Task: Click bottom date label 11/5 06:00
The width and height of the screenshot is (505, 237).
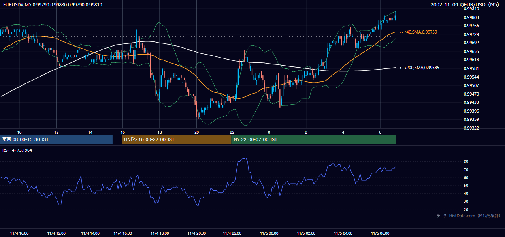Action: (x=380, y=233)
